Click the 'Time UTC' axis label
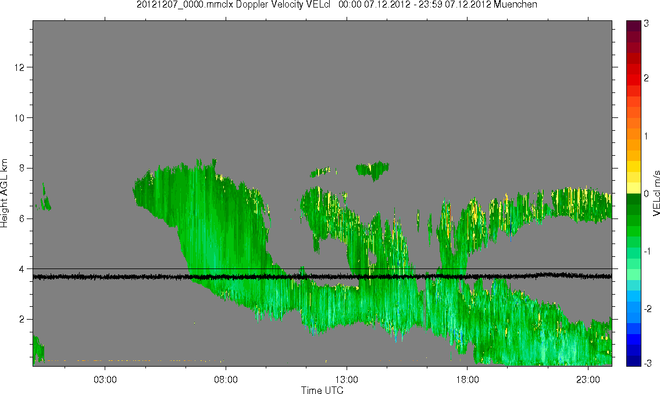Screen dimensions: 660x394 pyautogui.click(x=322, y=390)
